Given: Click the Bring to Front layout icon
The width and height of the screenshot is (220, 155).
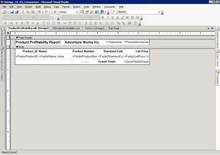Looking at the screenshot, I should point(118,23).
